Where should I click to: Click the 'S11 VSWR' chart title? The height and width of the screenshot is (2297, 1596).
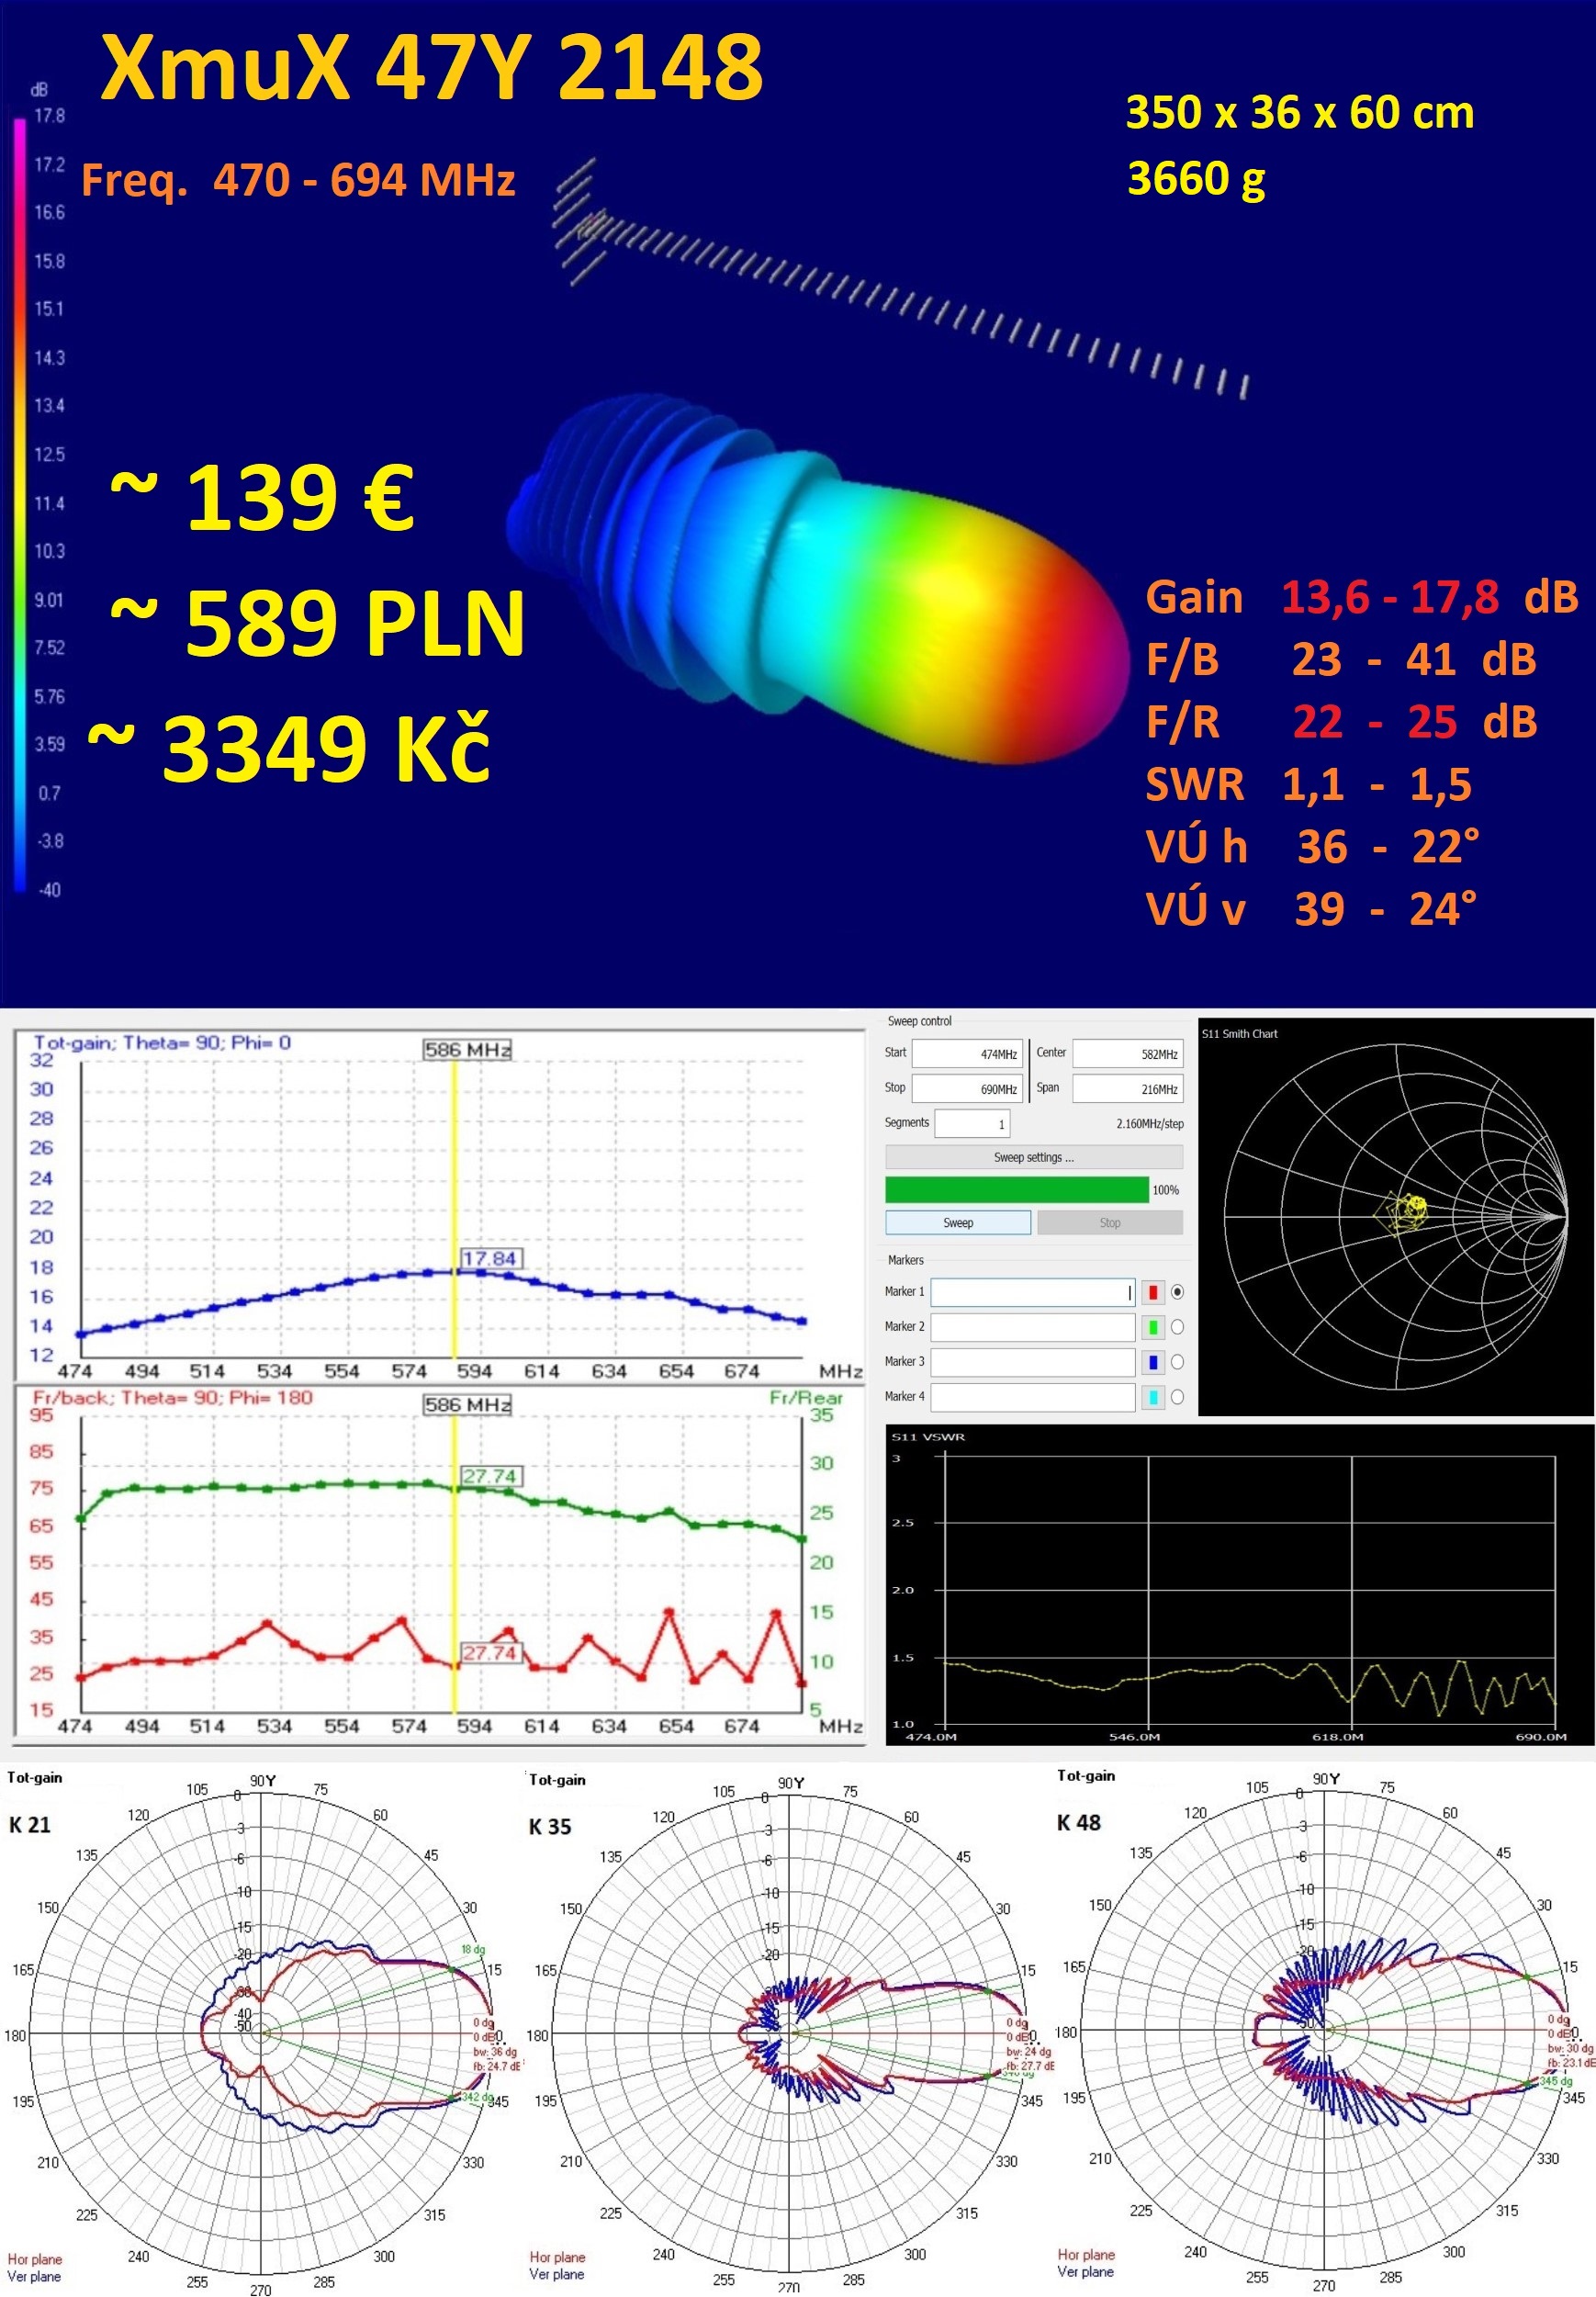[928, 1437]
